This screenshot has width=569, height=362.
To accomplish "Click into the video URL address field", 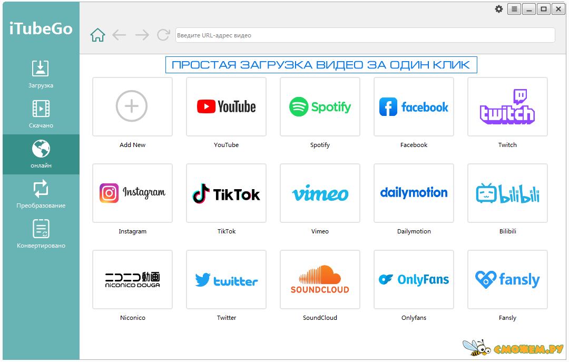I will click(365, 35).
